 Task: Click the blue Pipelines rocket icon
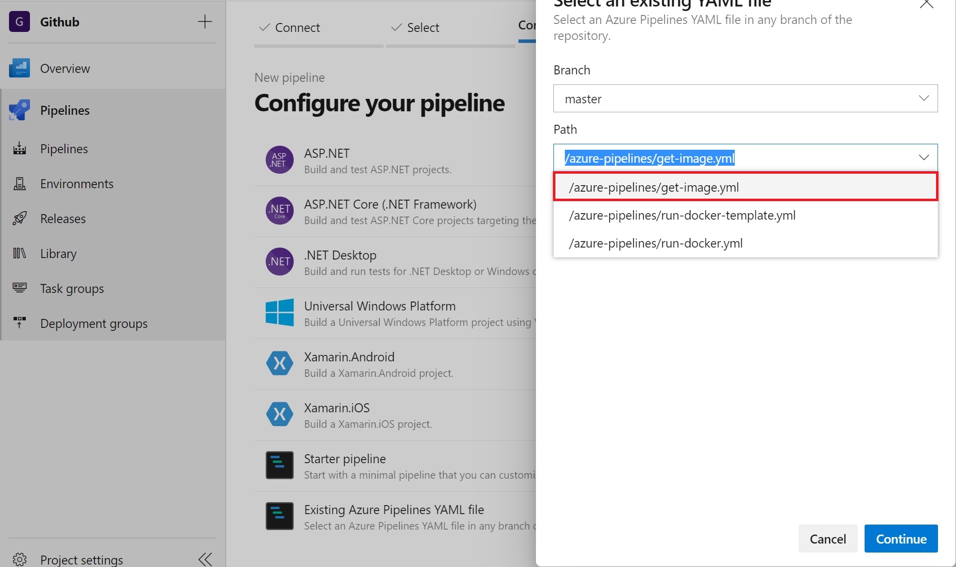(19, 110)
